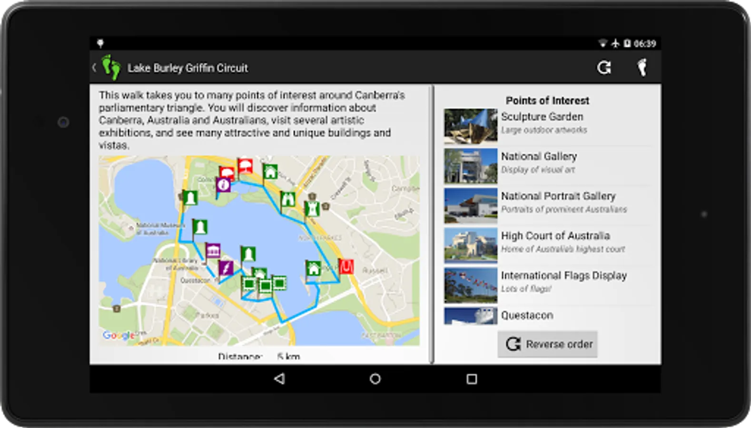Screen dimensions: 751x428
Task: Tap the battery status icon
Action: coord(627,43)
